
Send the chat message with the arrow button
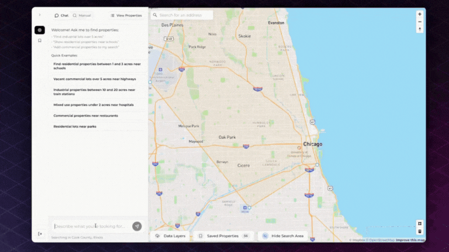(137, 226)
